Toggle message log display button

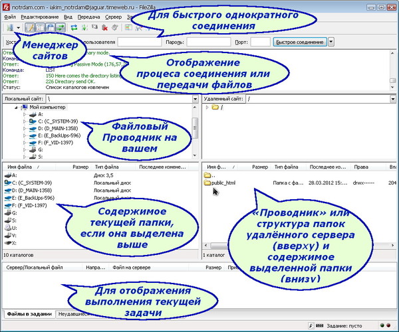point(31,27)
